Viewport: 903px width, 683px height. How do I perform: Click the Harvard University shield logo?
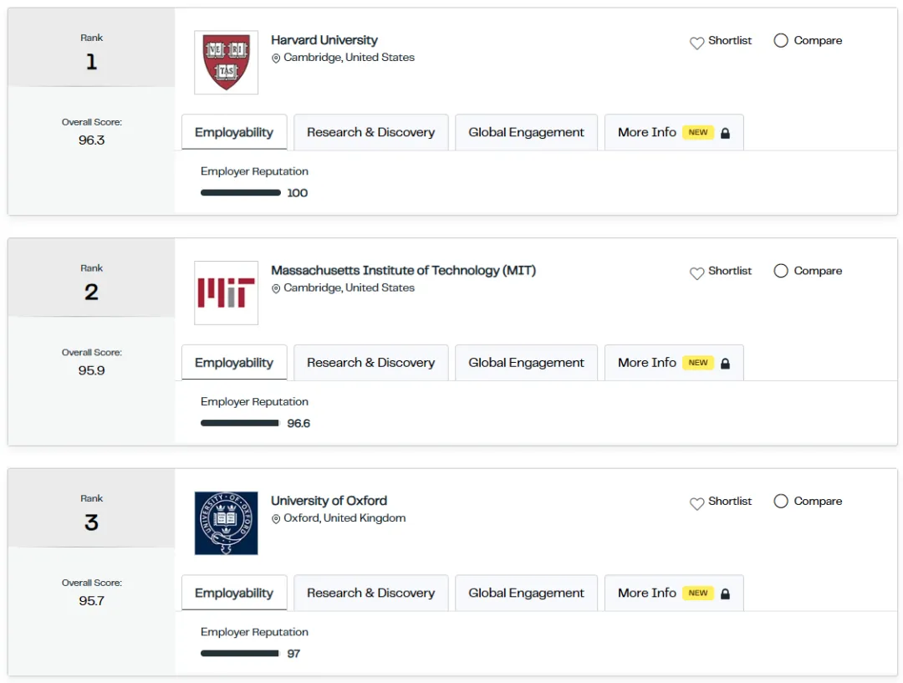coord(227,63)
